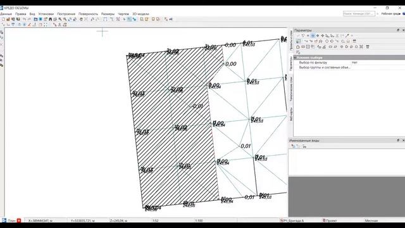Click the command search input field
The image size is (405, 228).
(359, 13)
